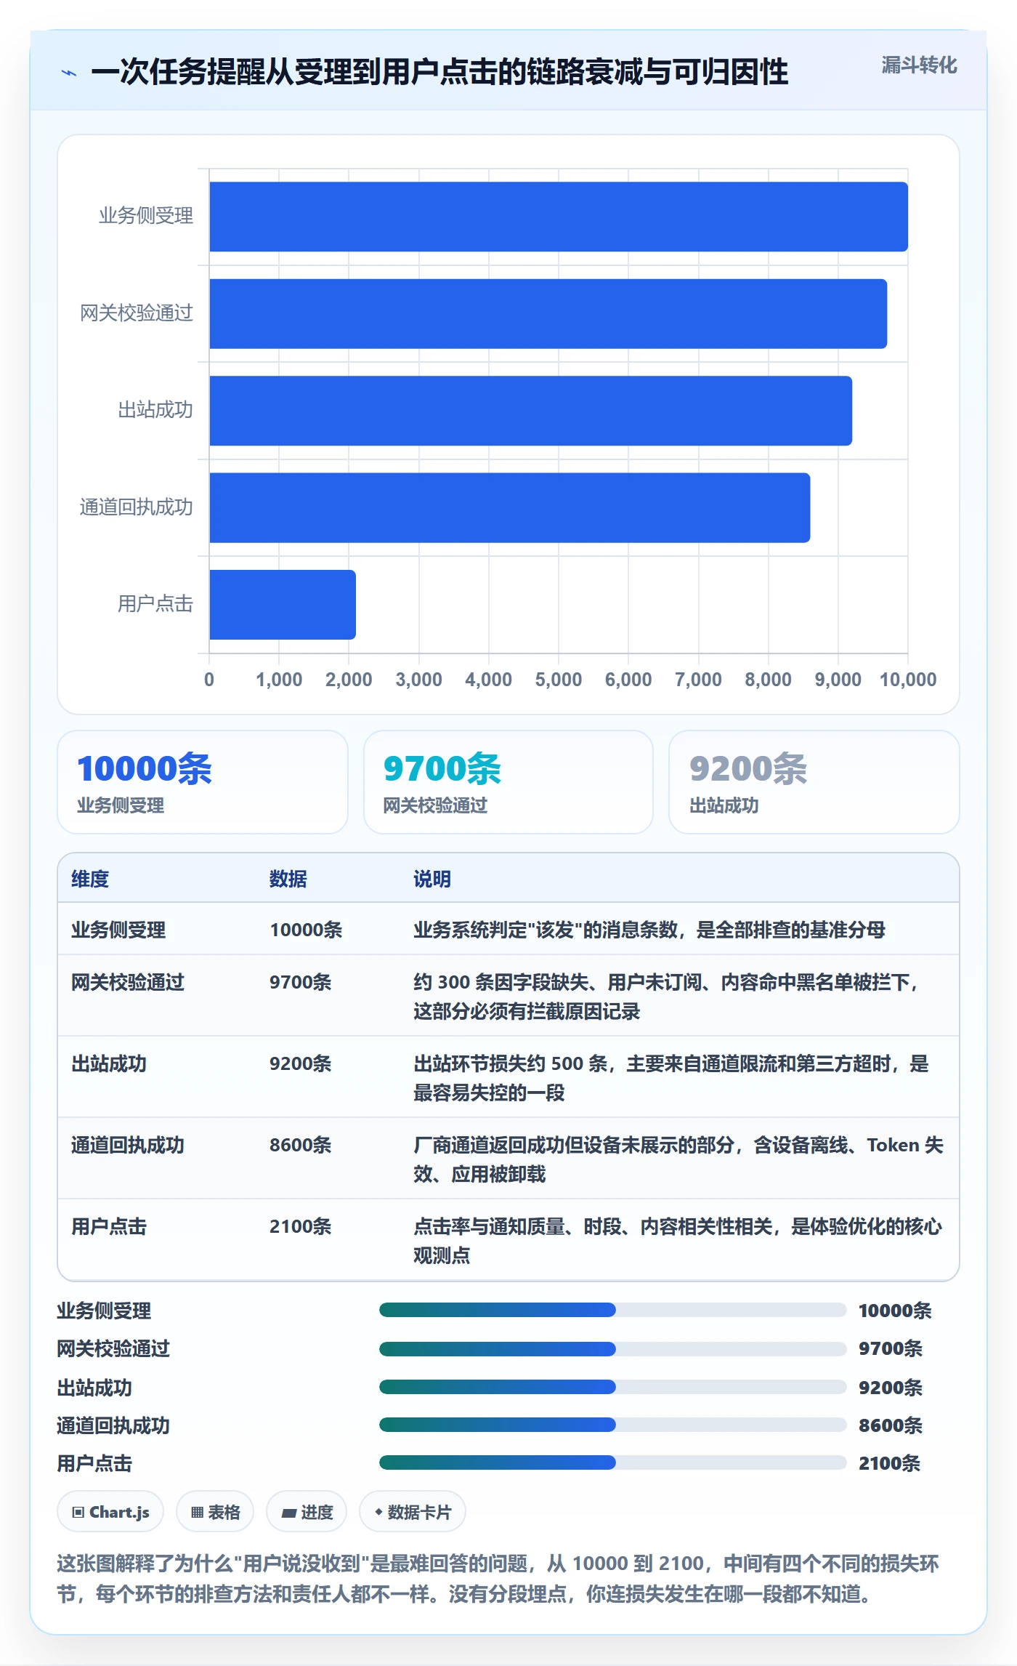The height and width of the screenshot is (1666, 1017).
Task: Click the 业务侧受理 progress bar
Action: [x=613, y=1310]
